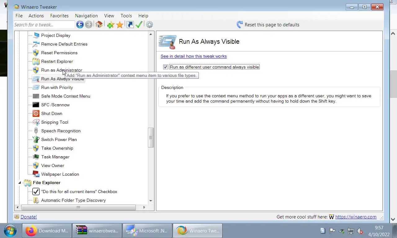397x238 pixels.
Task: Click the Snipping Tool scissors icon
Action: [36, 122]
